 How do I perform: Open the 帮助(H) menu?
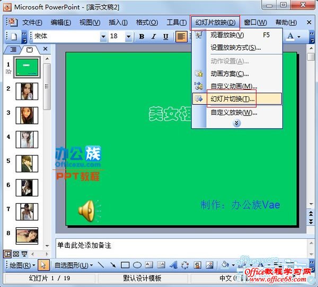point(286,22)
